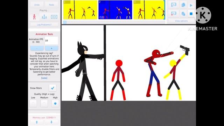Click the Redo button
The width and height of the screenshot is (224, 126).
(51, 5)
